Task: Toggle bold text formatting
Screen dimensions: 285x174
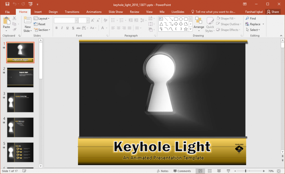Action: pyautogui.click(x=56, y=28)
